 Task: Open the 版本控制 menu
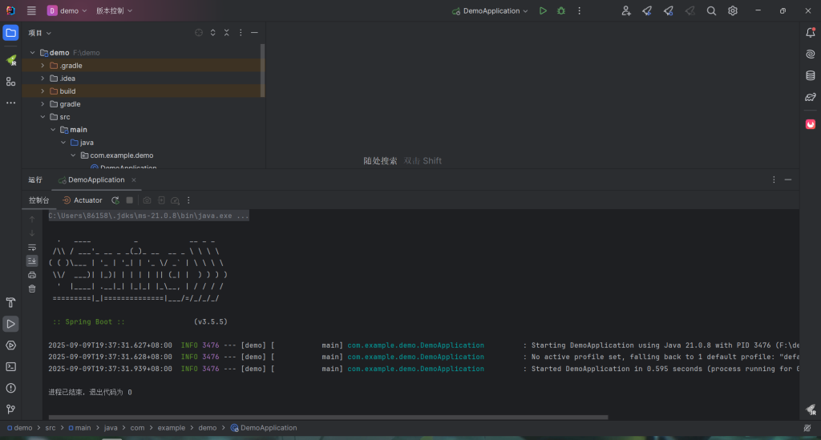(x=115, y=11)
